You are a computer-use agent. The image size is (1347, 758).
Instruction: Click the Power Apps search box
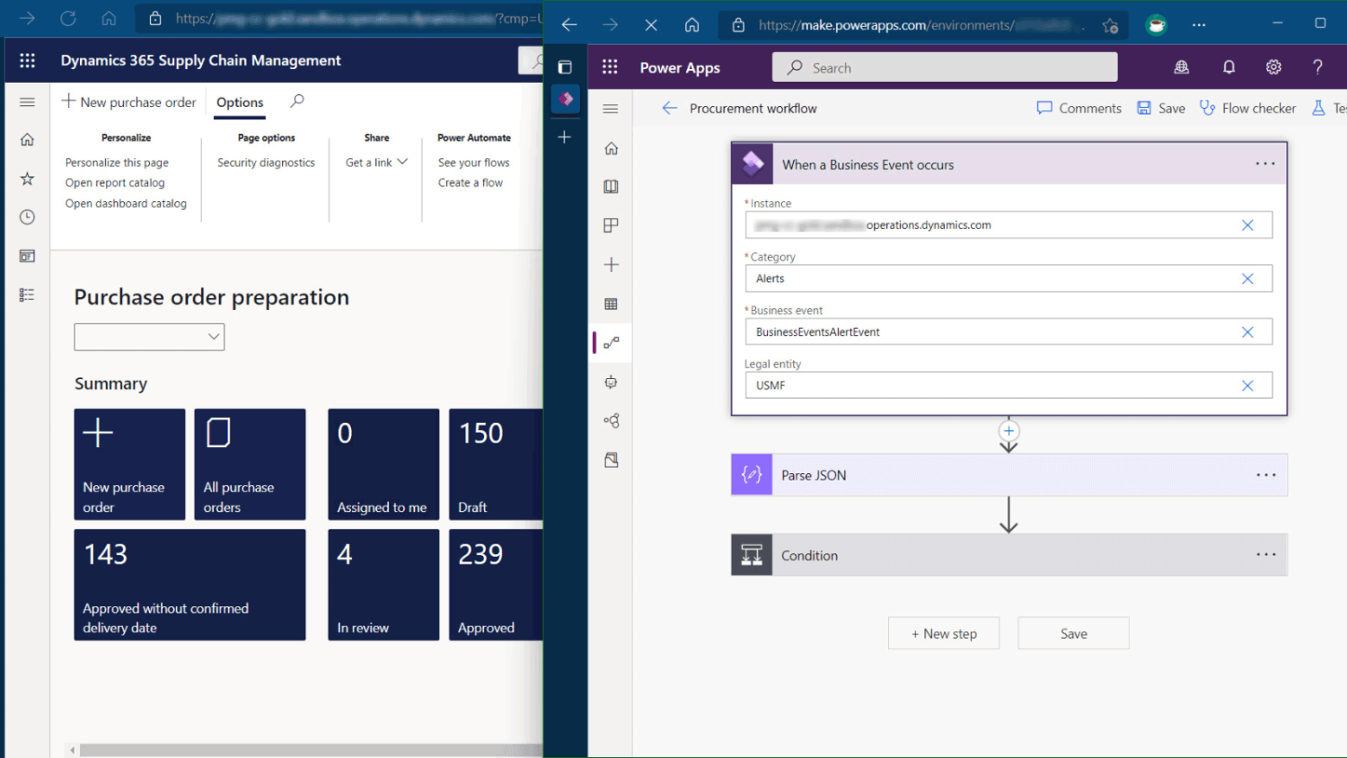pos(944,67)
